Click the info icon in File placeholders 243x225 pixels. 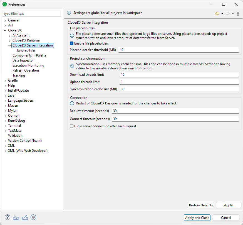72,36
